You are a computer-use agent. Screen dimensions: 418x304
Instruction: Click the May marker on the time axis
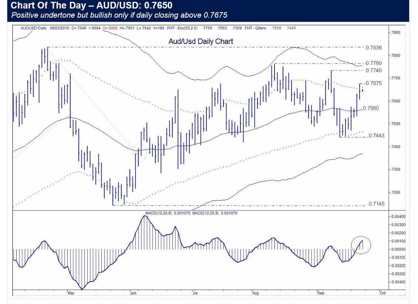click(71, 293)
